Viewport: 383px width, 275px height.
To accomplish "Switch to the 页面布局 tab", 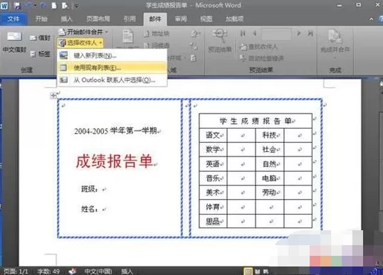I will point(98,18).
